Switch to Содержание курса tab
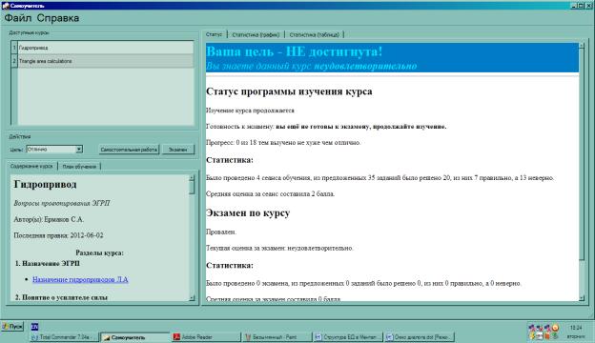 coord(31,166)
